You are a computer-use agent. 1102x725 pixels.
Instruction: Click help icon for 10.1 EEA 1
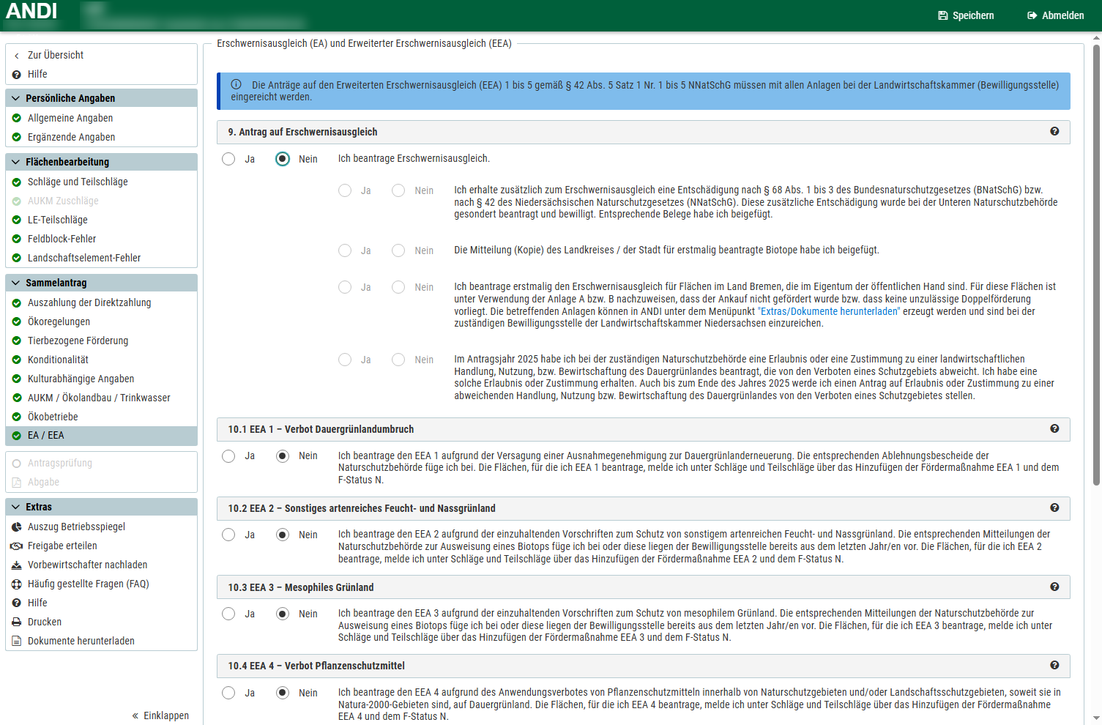pos(1054,428)
